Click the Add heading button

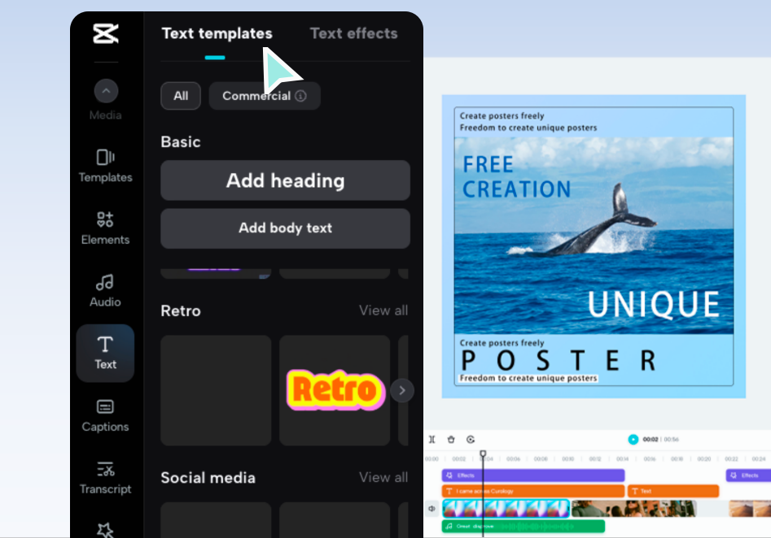[x=285, y=180]
